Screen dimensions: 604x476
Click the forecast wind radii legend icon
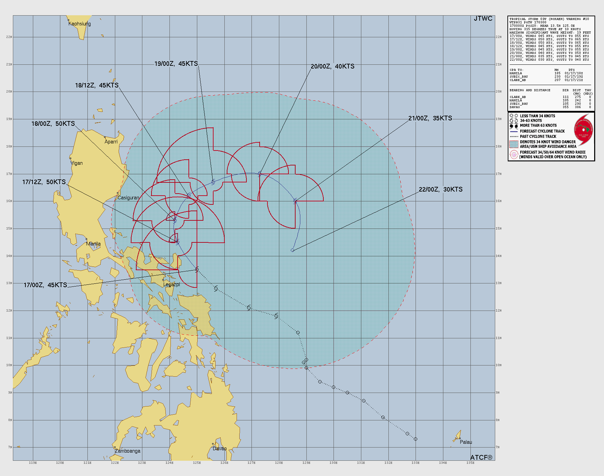coord(514,155)
